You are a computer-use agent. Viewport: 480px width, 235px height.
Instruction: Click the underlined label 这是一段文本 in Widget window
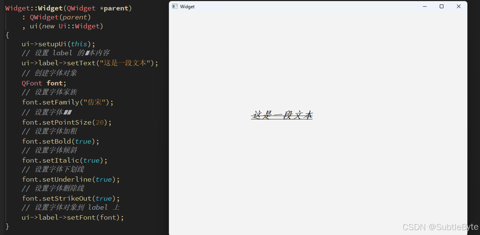(282, 115)
